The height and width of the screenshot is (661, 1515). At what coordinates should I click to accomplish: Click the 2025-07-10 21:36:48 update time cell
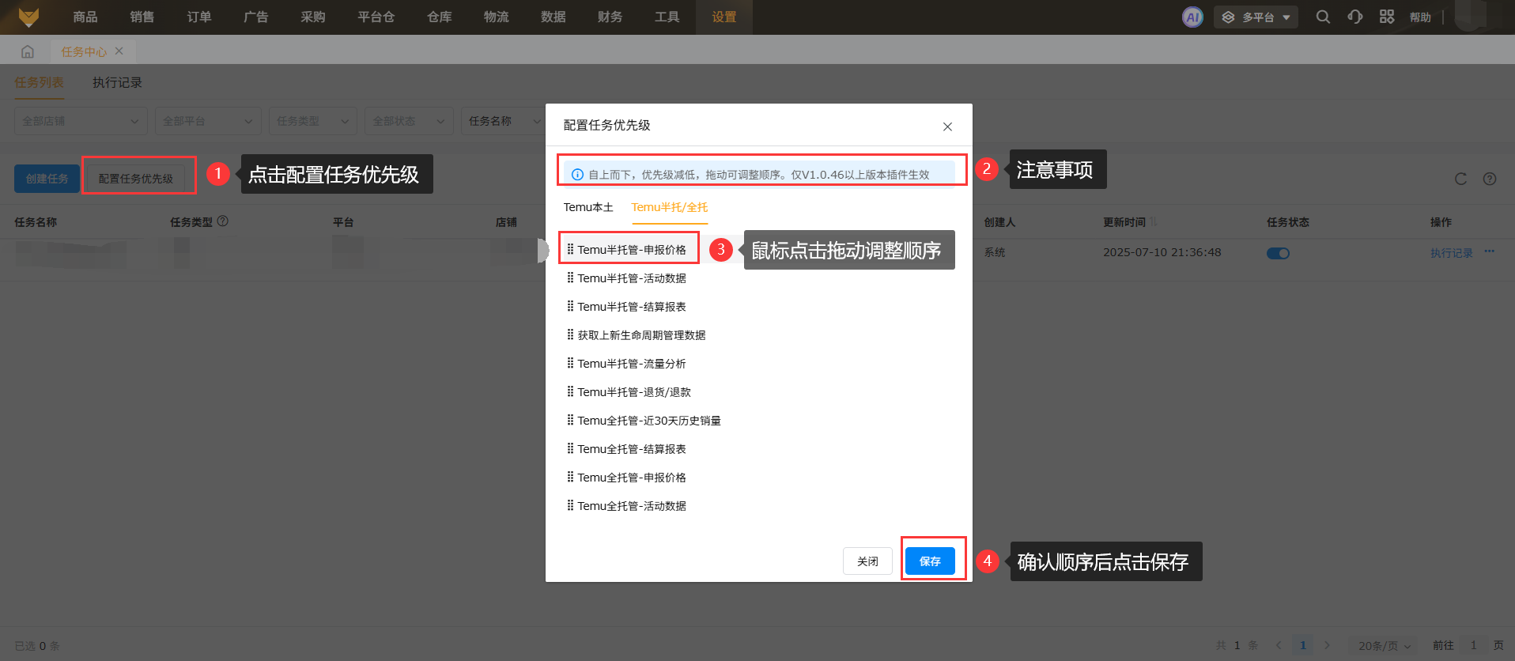pyautogui.click(x=1162, y=252)
